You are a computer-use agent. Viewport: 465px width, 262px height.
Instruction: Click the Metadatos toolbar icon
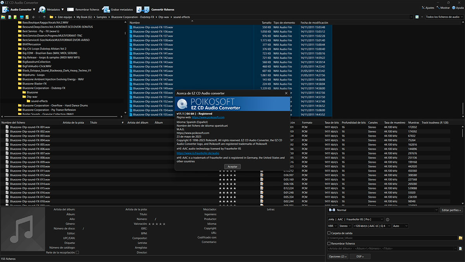coord(42,9)
